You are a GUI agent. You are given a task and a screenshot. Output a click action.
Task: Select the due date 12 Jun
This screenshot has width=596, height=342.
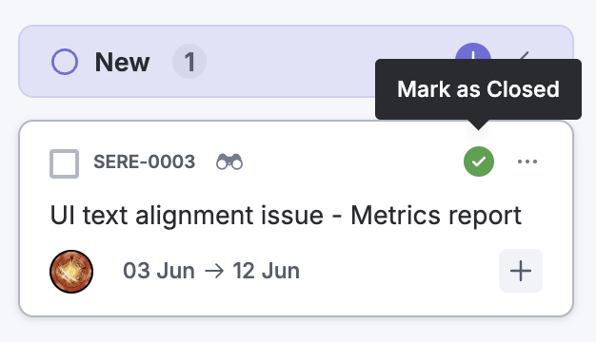pyautogui.click(x=266, y=271)
